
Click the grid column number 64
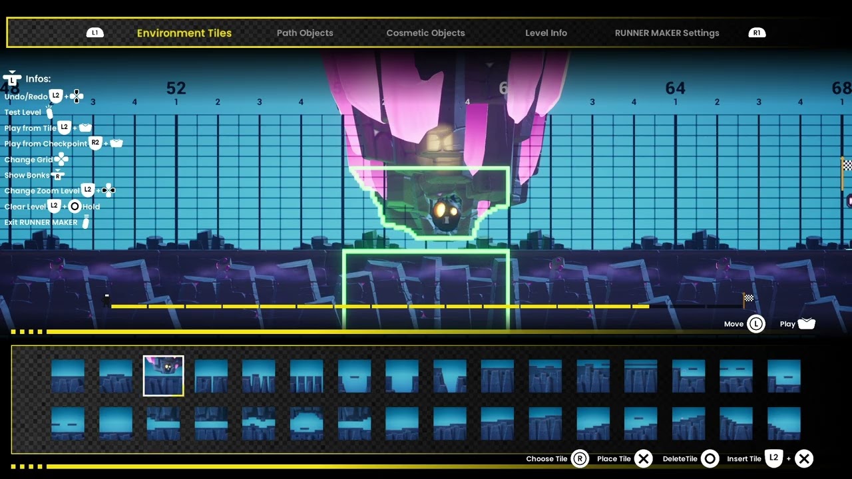tap(675, 88)
